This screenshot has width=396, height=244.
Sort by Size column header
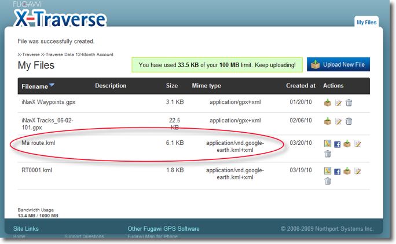click(172, 86)
